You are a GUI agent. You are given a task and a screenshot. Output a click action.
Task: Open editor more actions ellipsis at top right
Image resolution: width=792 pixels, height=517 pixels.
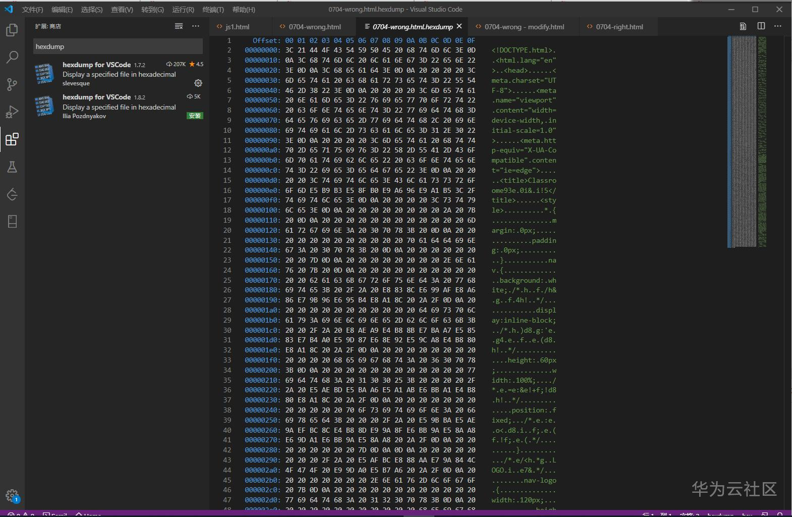coord(778,26)
